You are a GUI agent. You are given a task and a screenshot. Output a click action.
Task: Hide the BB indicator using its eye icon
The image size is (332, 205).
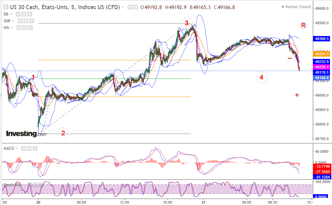(18, 14)
